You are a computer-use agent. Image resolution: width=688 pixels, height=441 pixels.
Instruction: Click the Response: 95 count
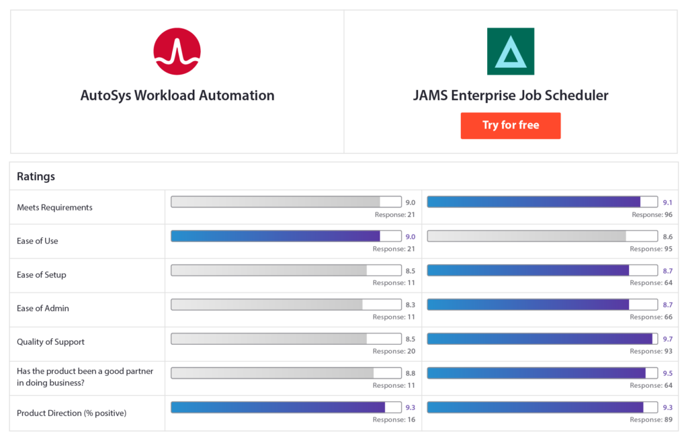[x=651, y=249]
